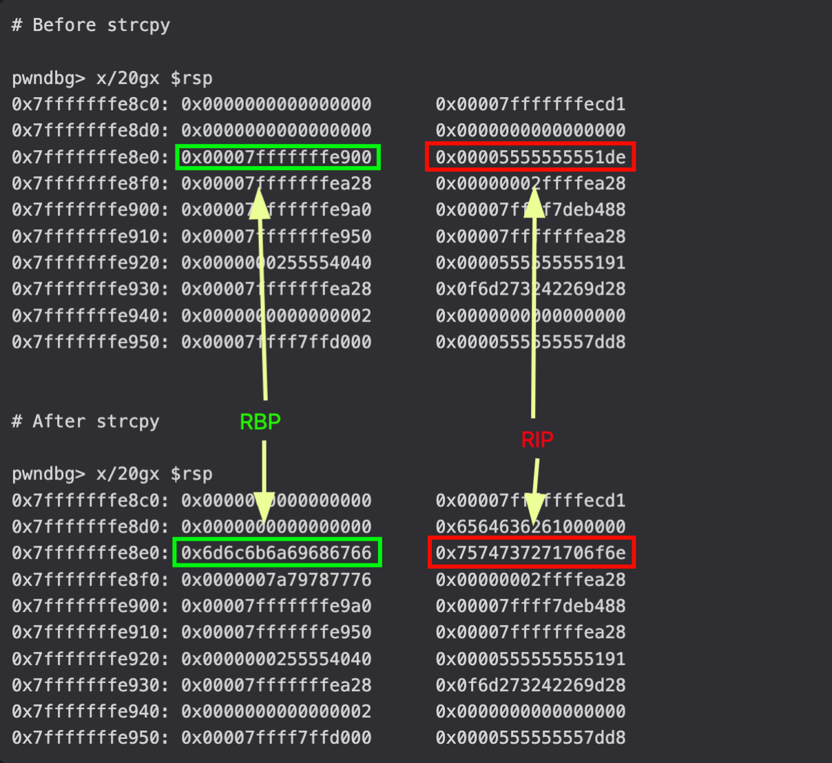
Task: Click the '# Before strcpy' comment
Action: [x=91, y=25]
